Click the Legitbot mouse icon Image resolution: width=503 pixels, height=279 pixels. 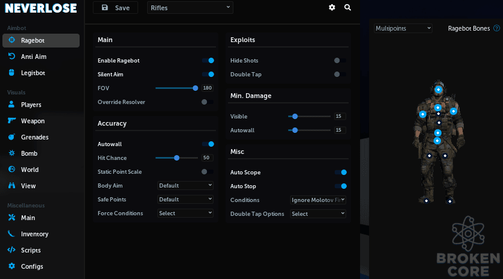[x=11, y=73]
